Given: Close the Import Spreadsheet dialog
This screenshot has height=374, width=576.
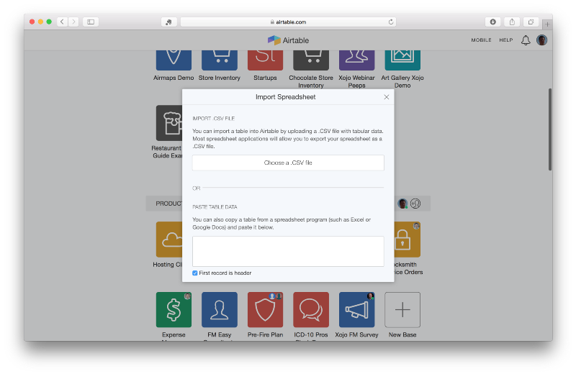Looking at the screenshot, I should [x=387, y=97].
